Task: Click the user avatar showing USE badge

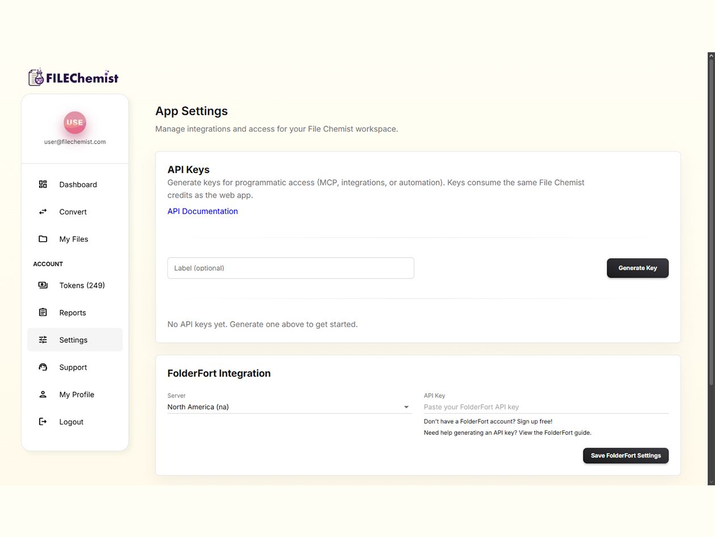Action: [74, 122]
